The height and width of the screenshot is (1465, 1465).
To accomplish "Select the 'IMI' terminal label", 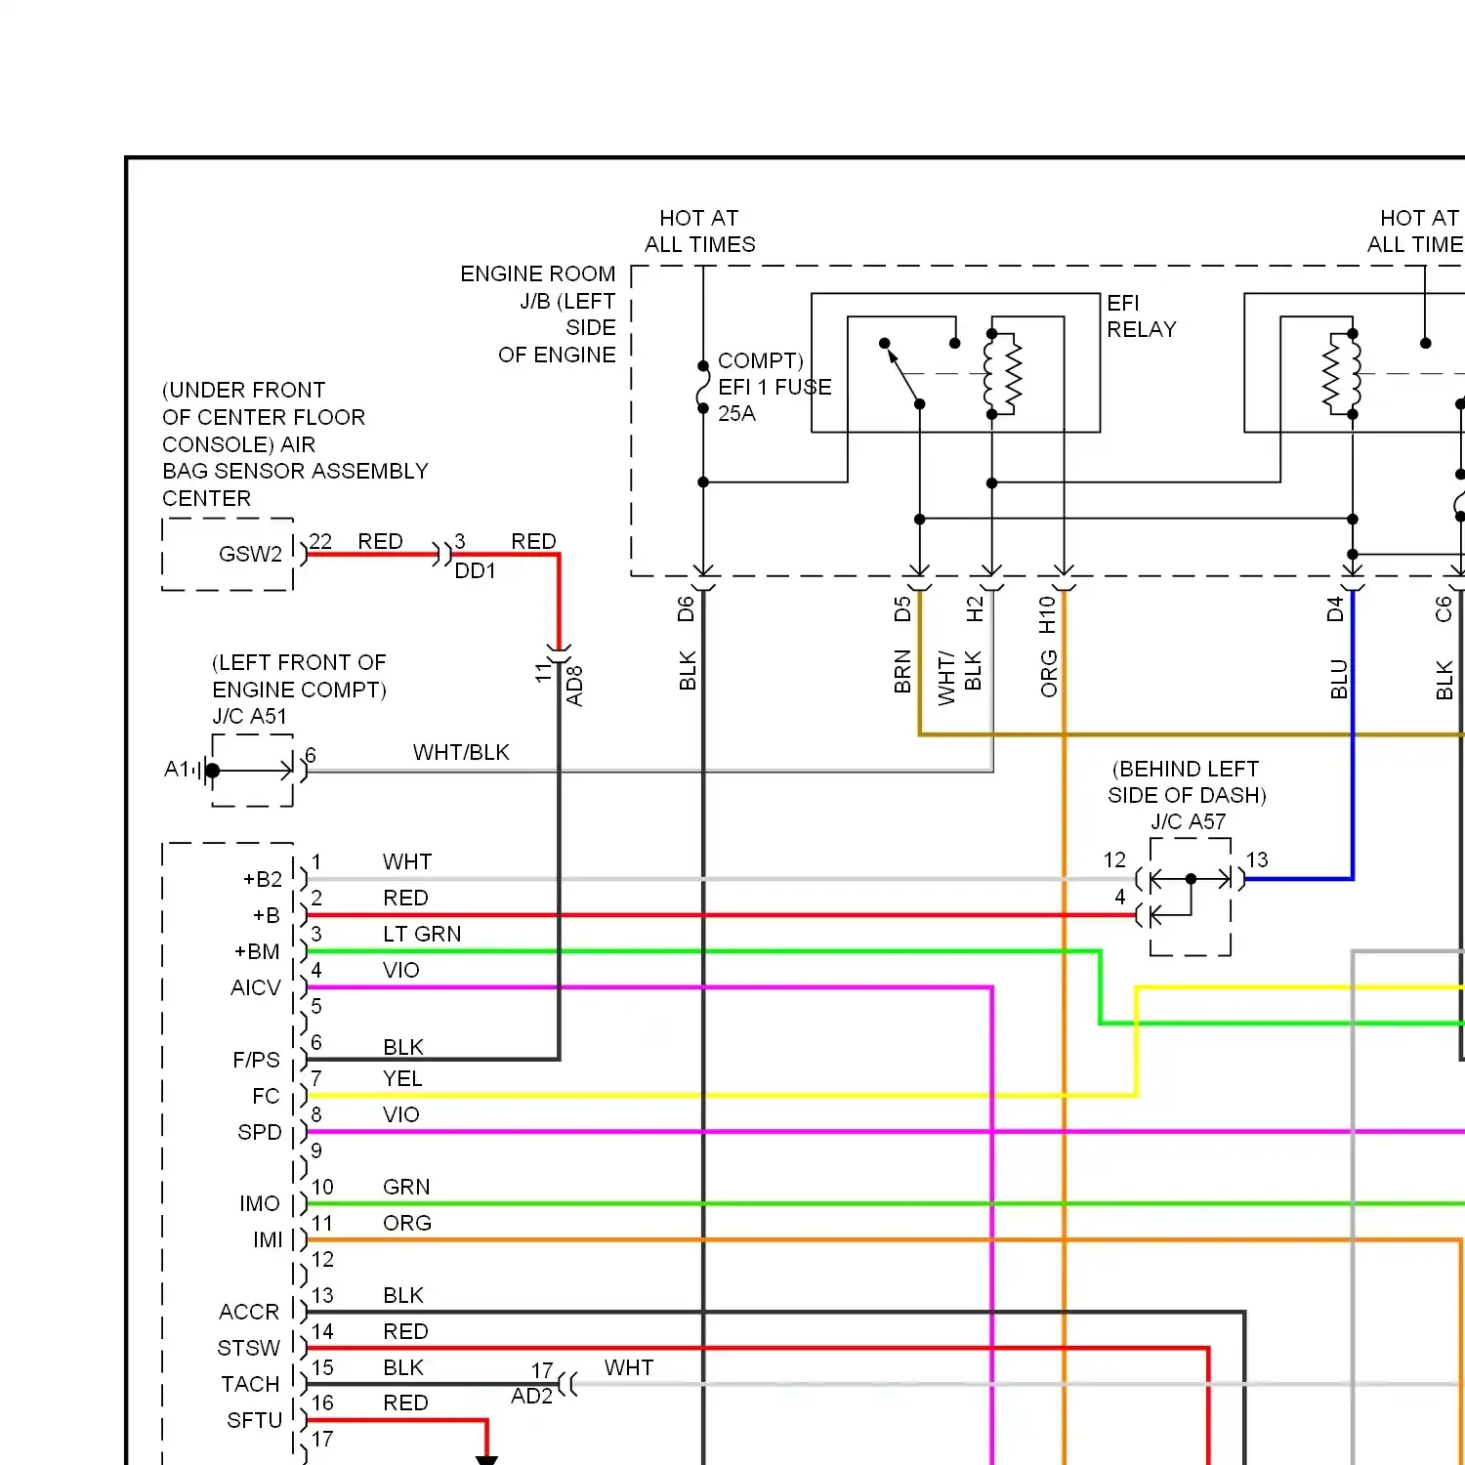I will 268,1239.
